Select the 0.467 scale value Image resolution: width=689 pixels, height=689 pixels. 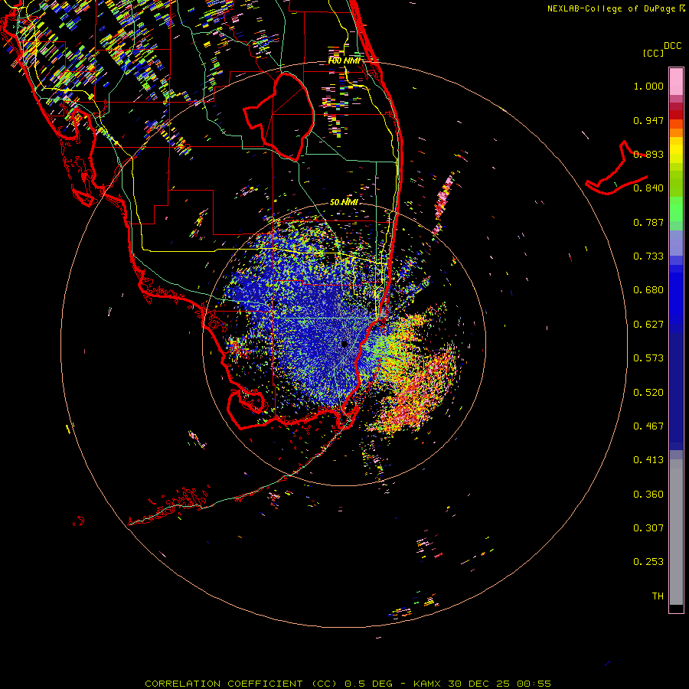point(648,426)
